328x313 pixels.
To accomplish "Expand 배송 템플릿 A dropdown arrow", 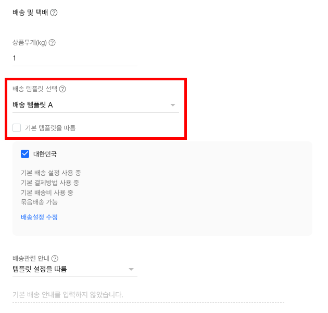I will click(173, 105).
